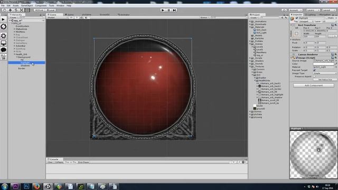338x190 pixels.
Task: Toggle the Pivot handle position button
Action: tap(39, 10)
